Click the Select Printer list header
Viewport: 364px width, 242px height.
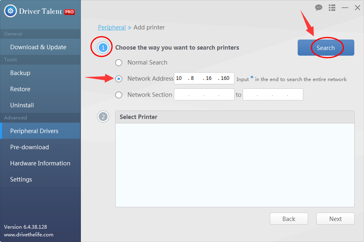(x=235, y=117)
